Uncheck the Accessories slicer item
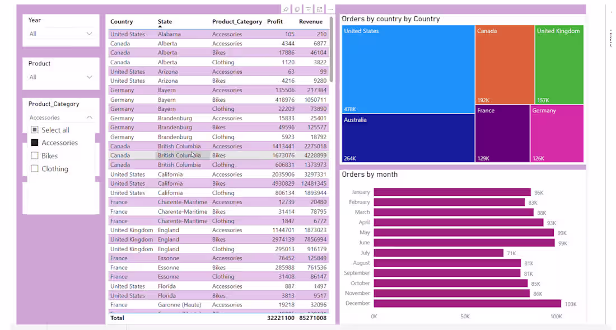Image resolution: width=616 pixels, height=330 pixels. (x=35, y=143)
